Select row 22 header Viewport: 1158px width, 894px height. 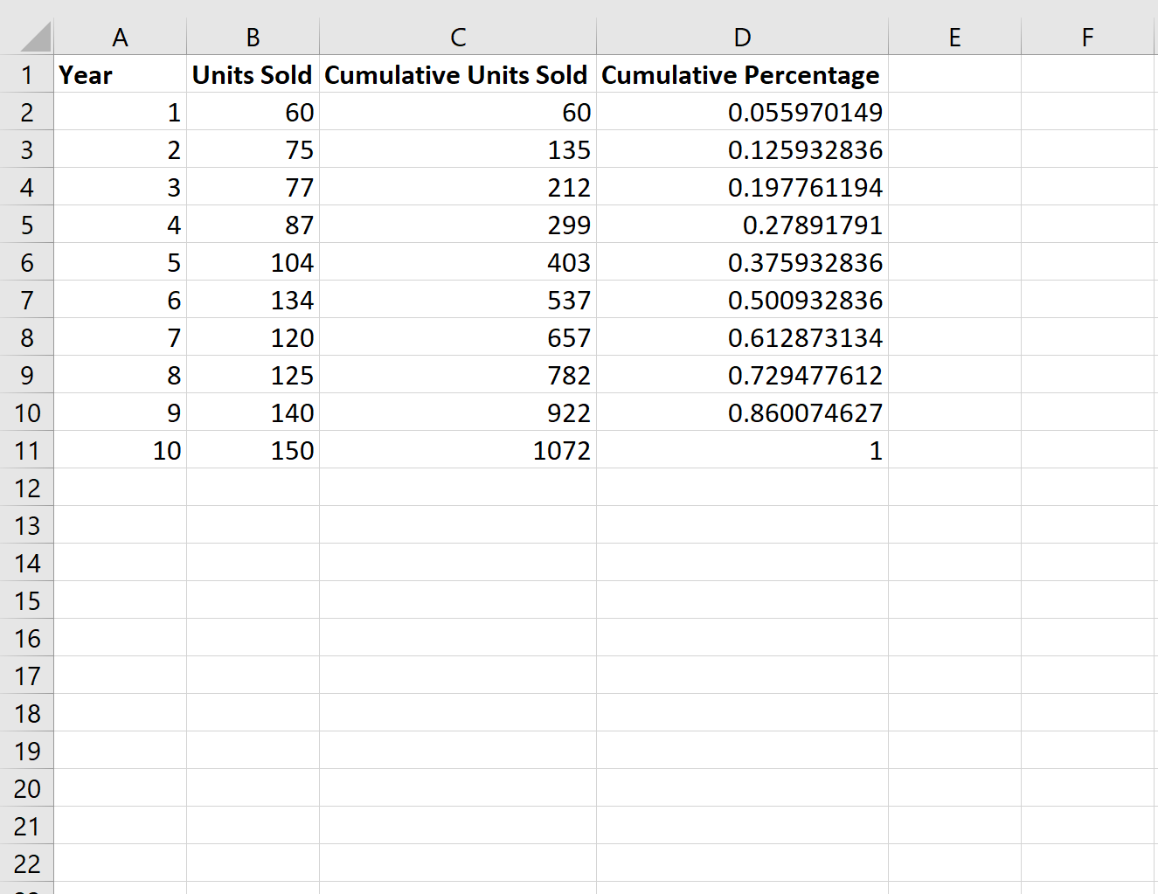click(x=27, y=863)
